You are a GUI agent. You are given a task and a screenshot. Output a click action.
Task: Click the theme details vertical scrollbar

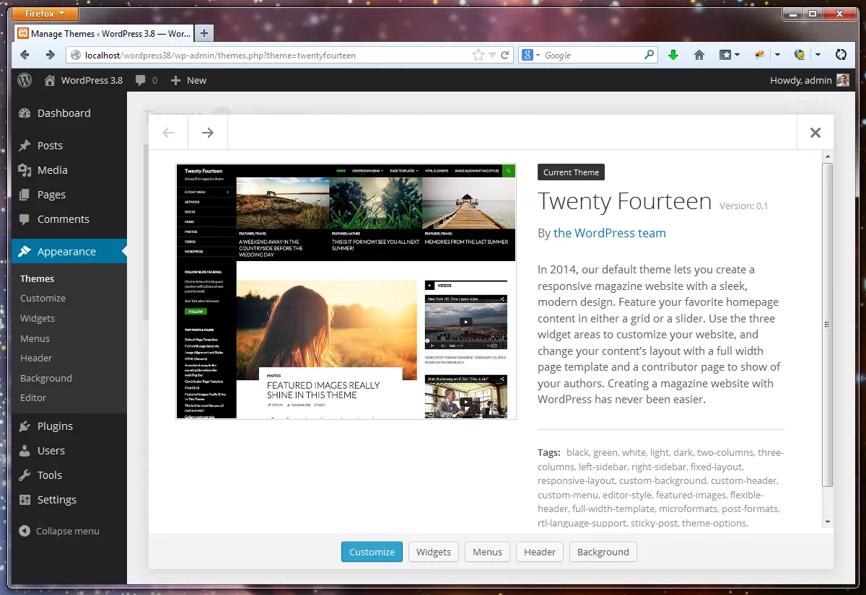(828, 325)
